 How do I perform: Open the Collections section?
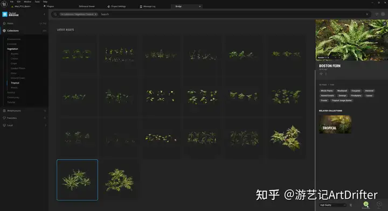point(24,31)
